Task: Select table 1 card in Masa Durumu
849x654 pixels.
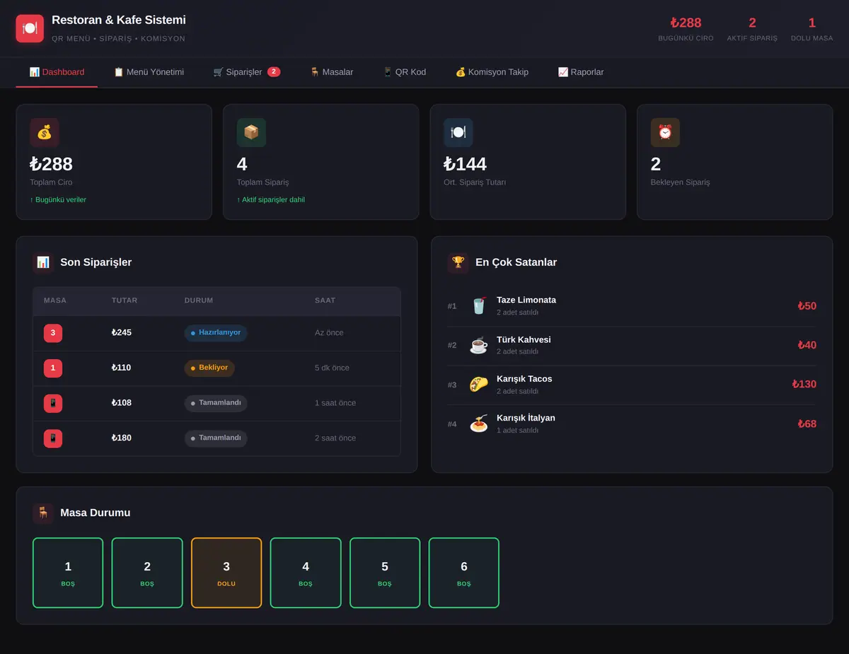Action: coord(68,573)
